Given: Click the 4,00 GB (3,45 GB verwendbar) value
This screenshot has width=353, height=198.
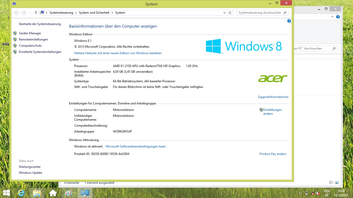Looking at the screenshot, I should click(x=133, y=72).
